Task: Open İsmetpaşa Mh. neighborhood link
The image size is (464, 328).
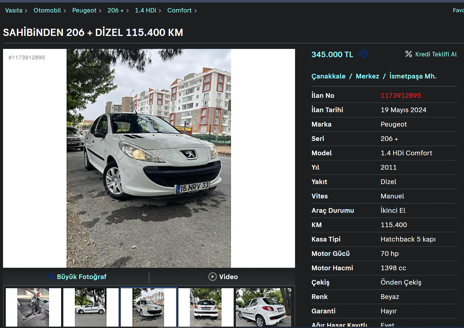Action: click(413, 76)
